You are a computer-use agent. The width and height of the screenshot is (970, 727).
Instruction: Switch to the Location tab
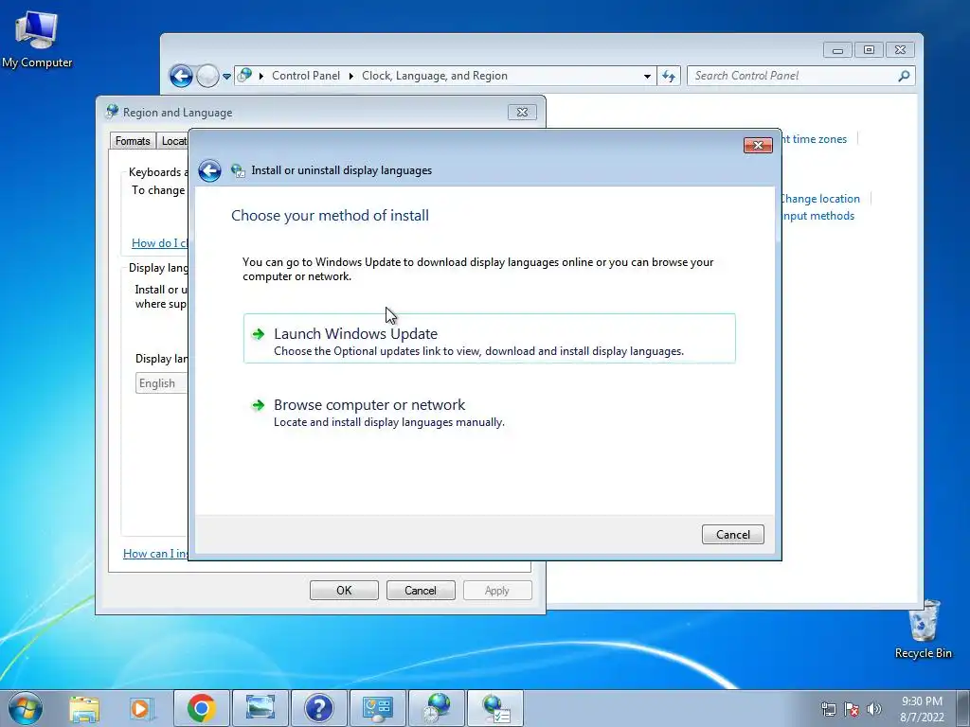(x=172, y=141)
